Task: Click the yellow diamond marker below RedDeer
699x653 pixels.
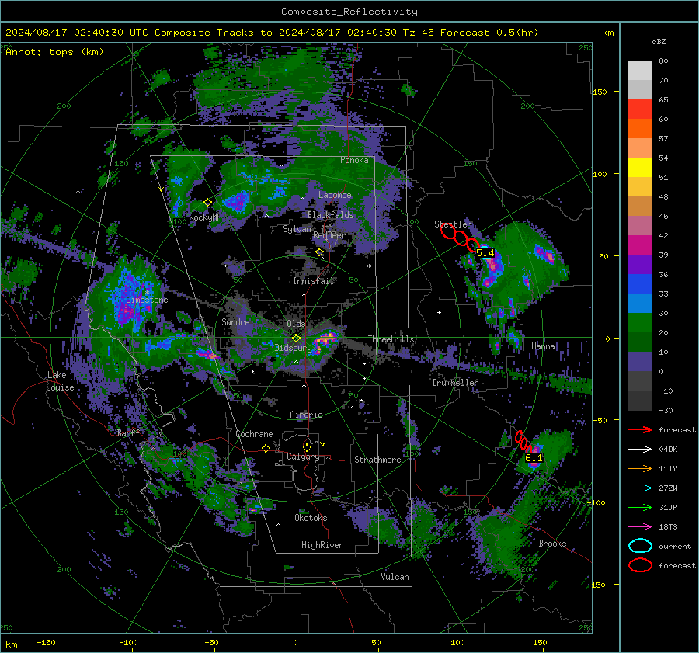Action: coord(319,252)
